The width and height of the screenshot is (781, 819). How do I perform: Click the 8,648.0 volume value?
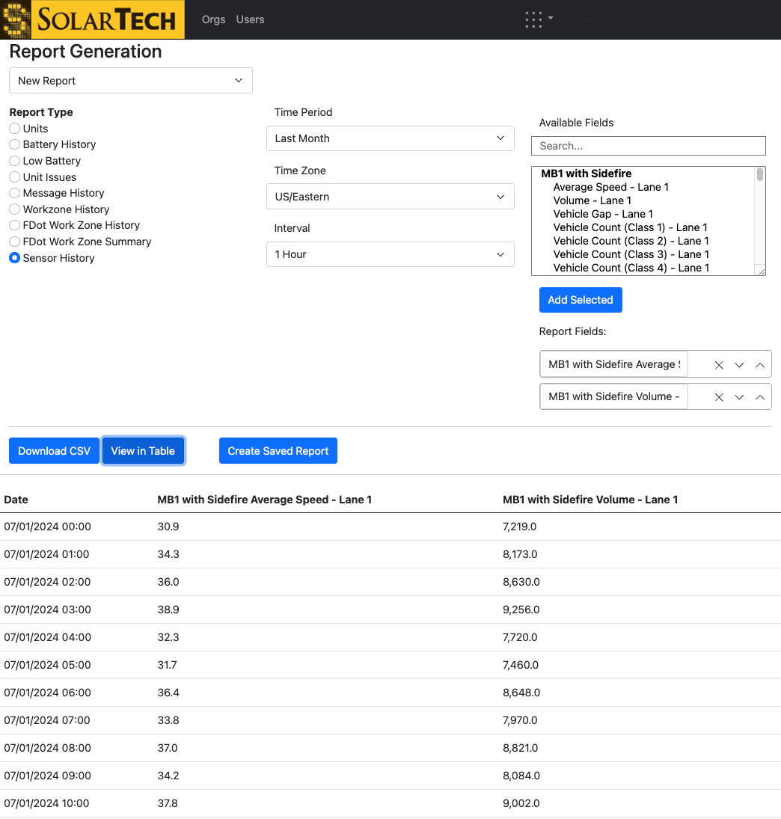click(521, 693)
